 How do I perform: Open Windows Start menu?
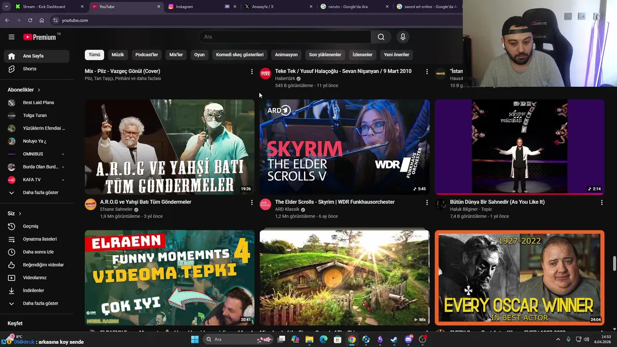coord(195,339)
